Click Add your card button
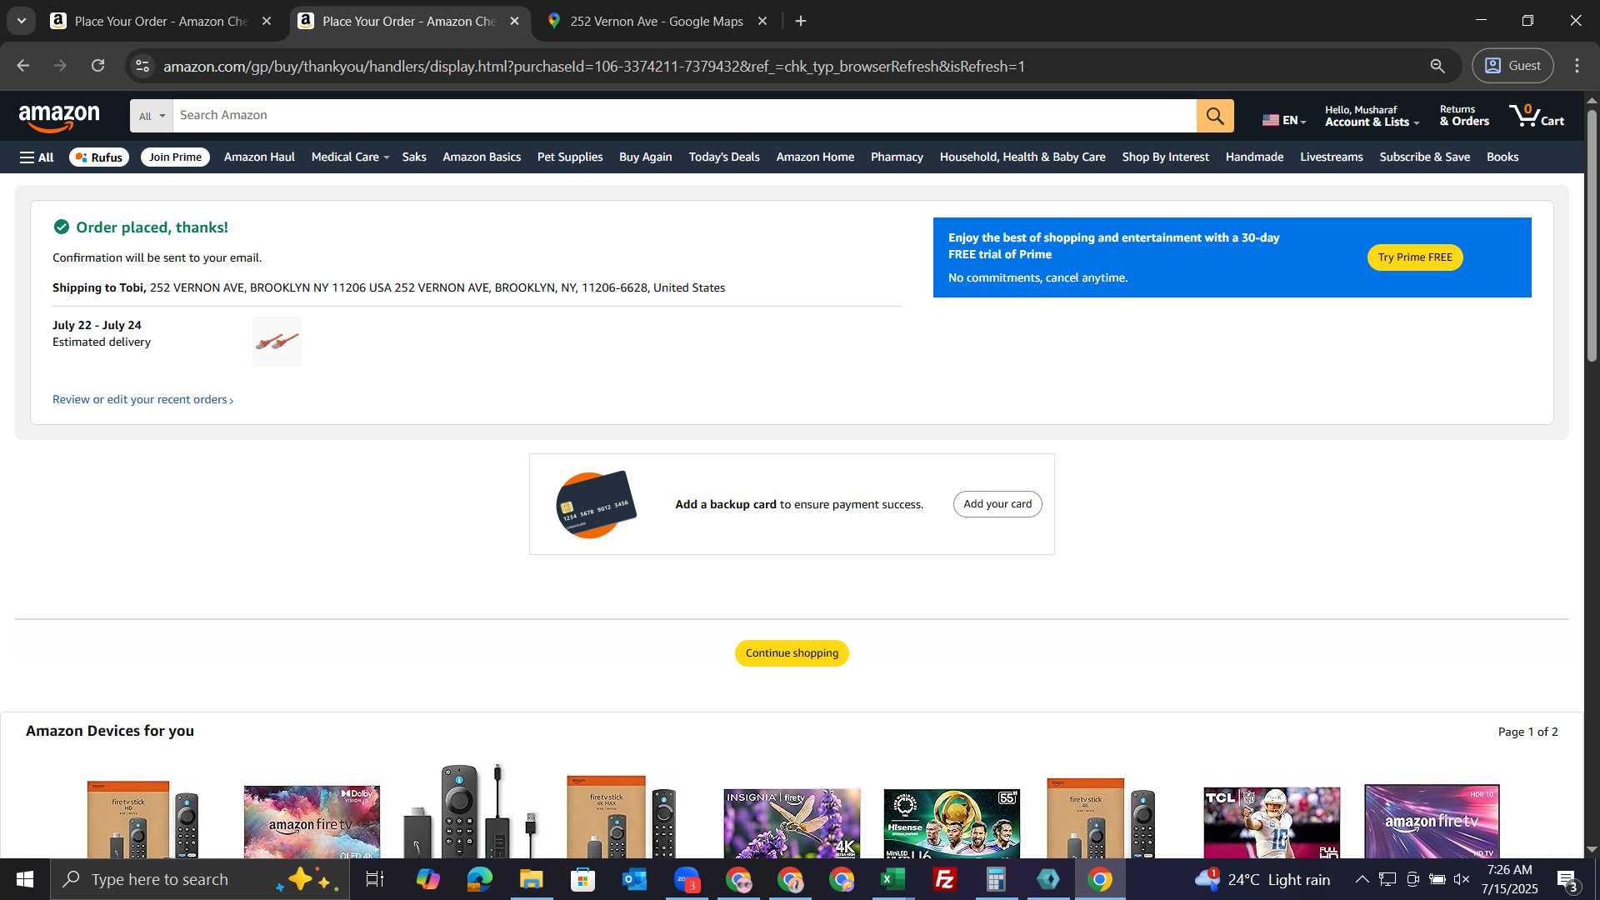This screenshot has height=900, width=1600. click(x=997, y=504)
